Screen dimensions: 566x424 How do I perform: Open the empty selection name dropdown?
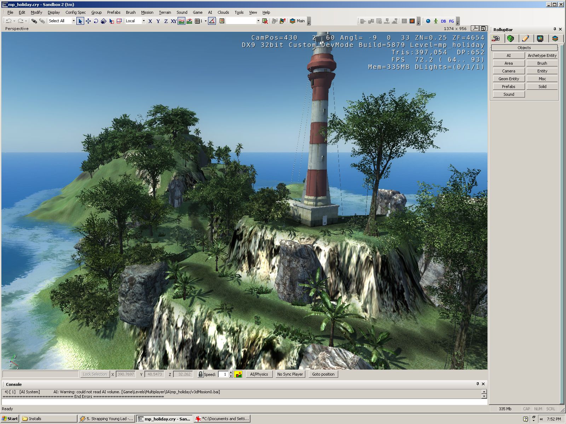258,21
